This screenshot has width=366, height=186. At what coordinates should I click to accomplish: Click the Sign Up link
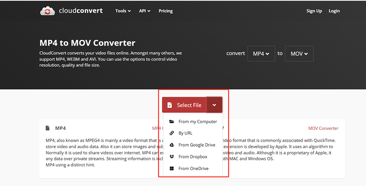(314, 11)
